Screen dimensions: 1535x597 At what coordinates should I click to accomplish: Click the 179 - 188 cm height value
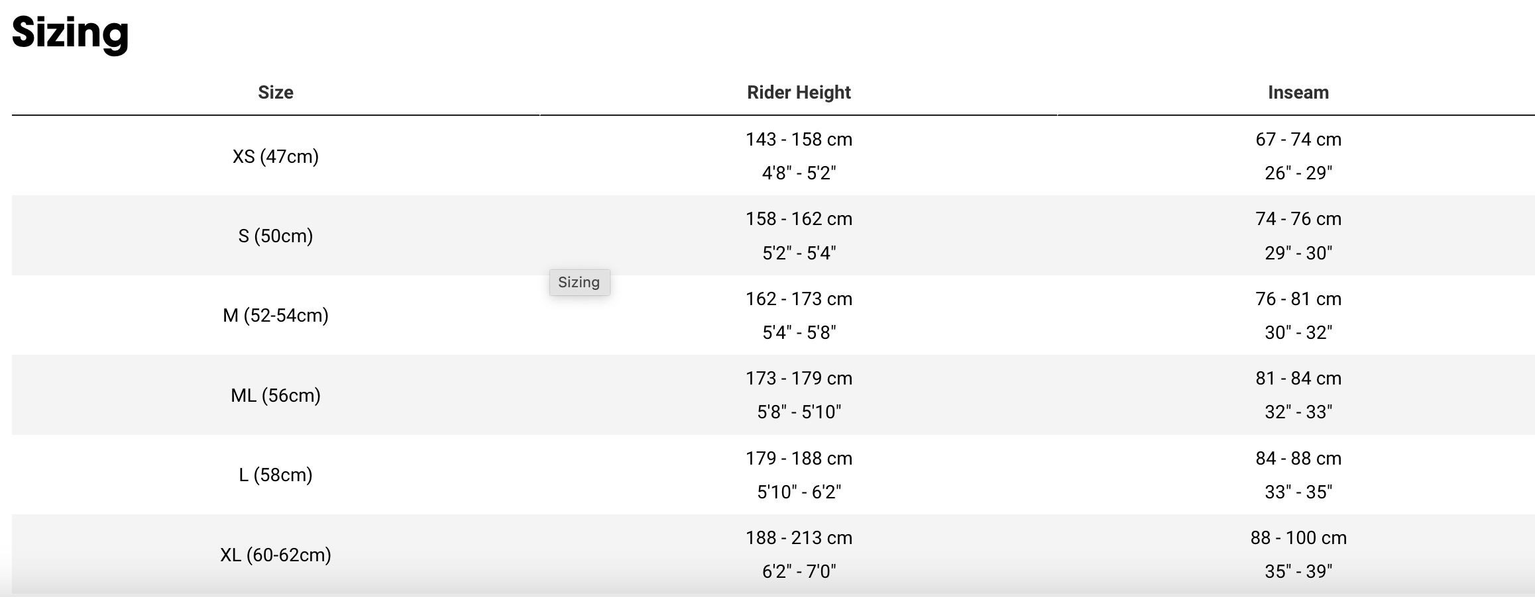click(x=799, y=458)
